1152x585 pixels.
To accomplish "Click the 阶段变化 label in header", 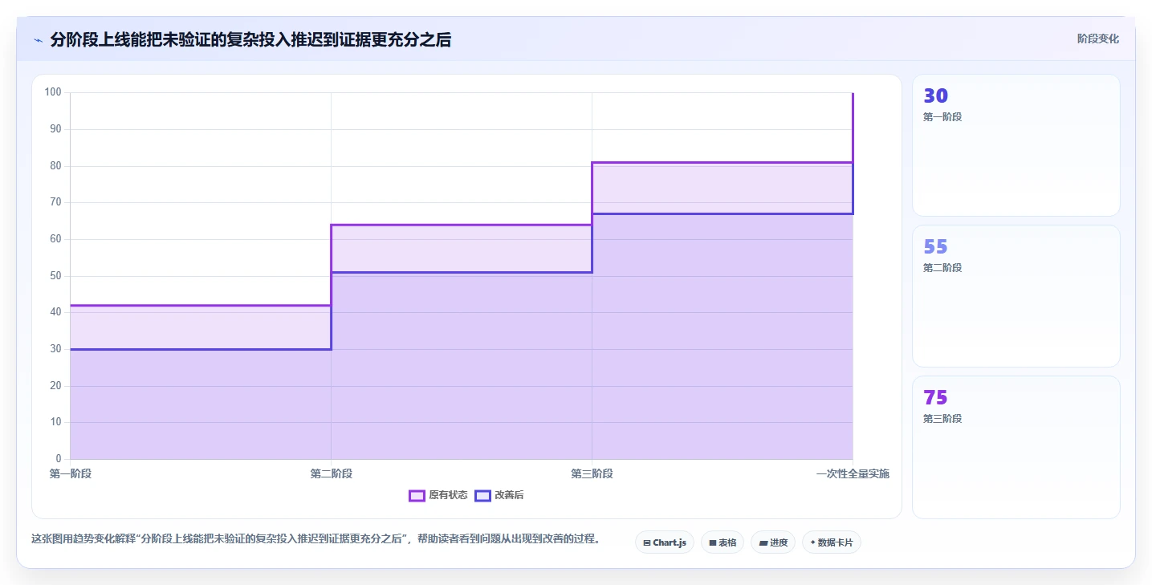I will (1097, 39).
